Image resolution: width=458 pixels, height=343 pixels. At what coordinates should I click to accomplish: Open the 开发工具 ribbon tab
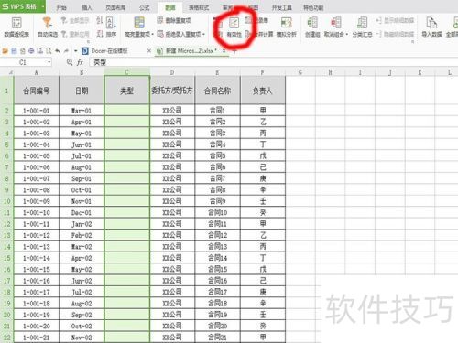pos(281,7)
